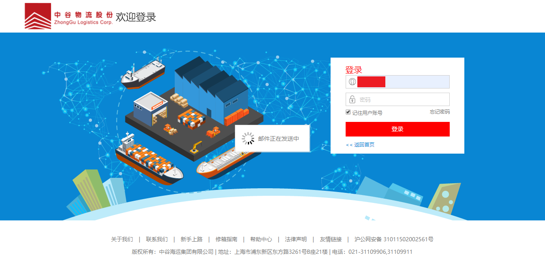Viewport: 545px width, 268px height.
Task: Click the loading spinner in the mail popup
Action: [x=248, y=139]
